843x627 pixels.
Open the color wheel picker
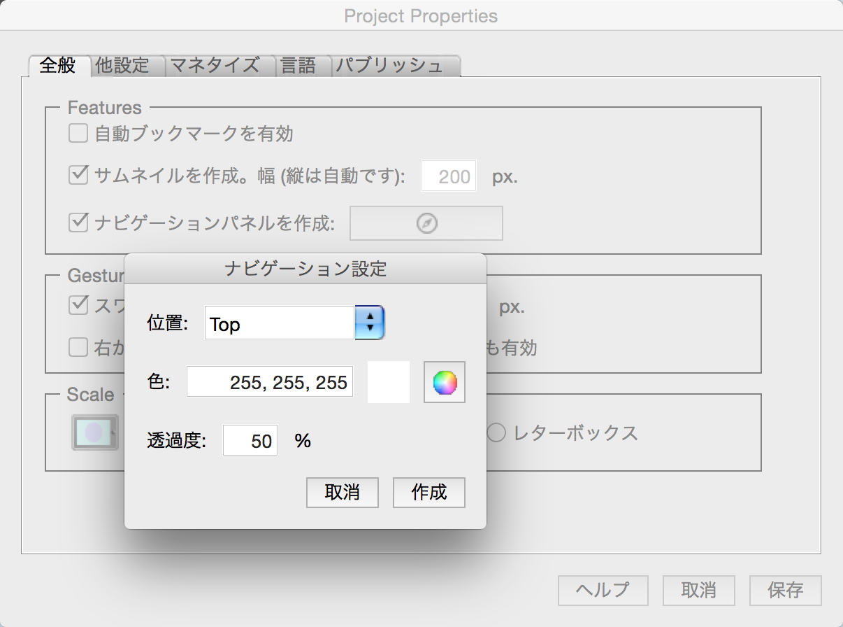pos(445,382)
